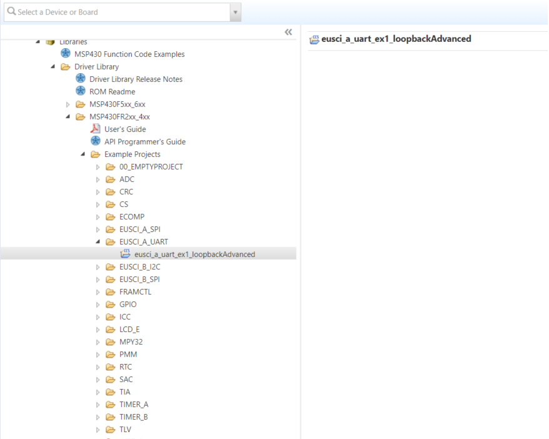Expand the MSP430F5xx_6xx folder
The height and width of the screenshot is (439, 549).
coord(68,104)
